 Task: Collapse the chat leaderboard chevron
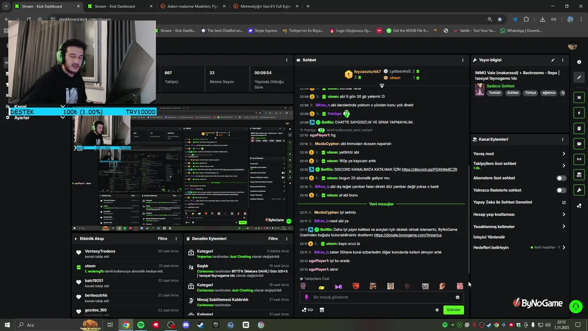coord(382,86)
